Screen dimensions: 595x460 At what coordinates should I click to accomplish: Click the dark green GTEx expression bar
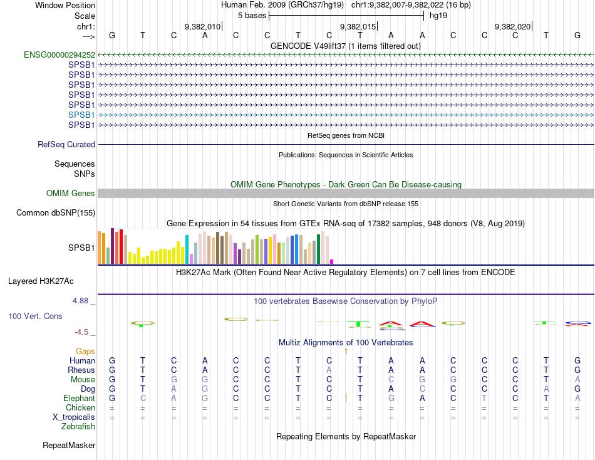(x=319, y=249)
